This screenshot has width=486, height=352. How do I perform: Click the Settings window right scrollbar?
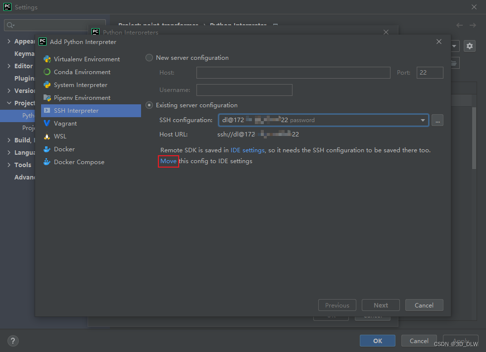coord(474,138)
